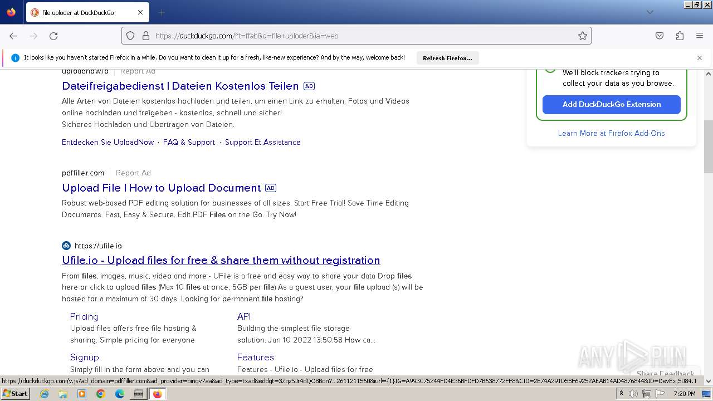The width and height of the screenshot is (713, 401).
Task: Click the https://ufile.io URL text
Action: click(x=98, y=246)
